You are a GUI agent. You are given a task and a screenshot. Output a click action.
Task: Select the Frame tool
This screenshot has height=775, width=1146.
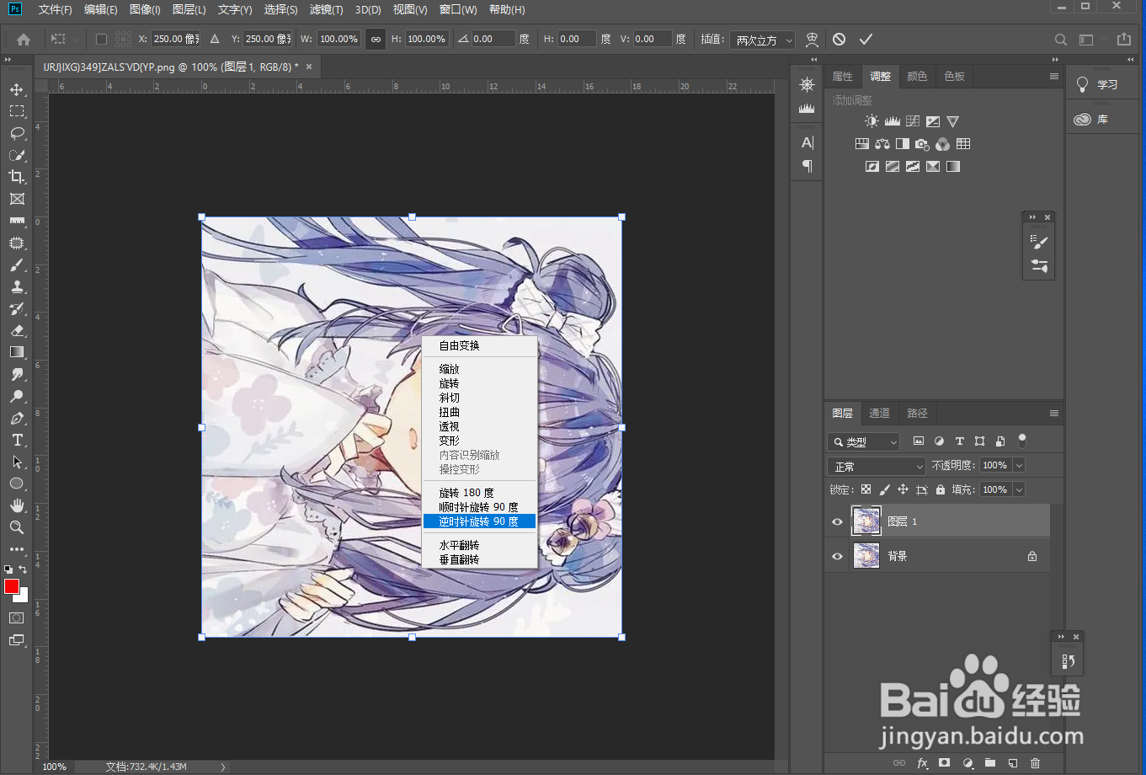[x=17, y=199]
